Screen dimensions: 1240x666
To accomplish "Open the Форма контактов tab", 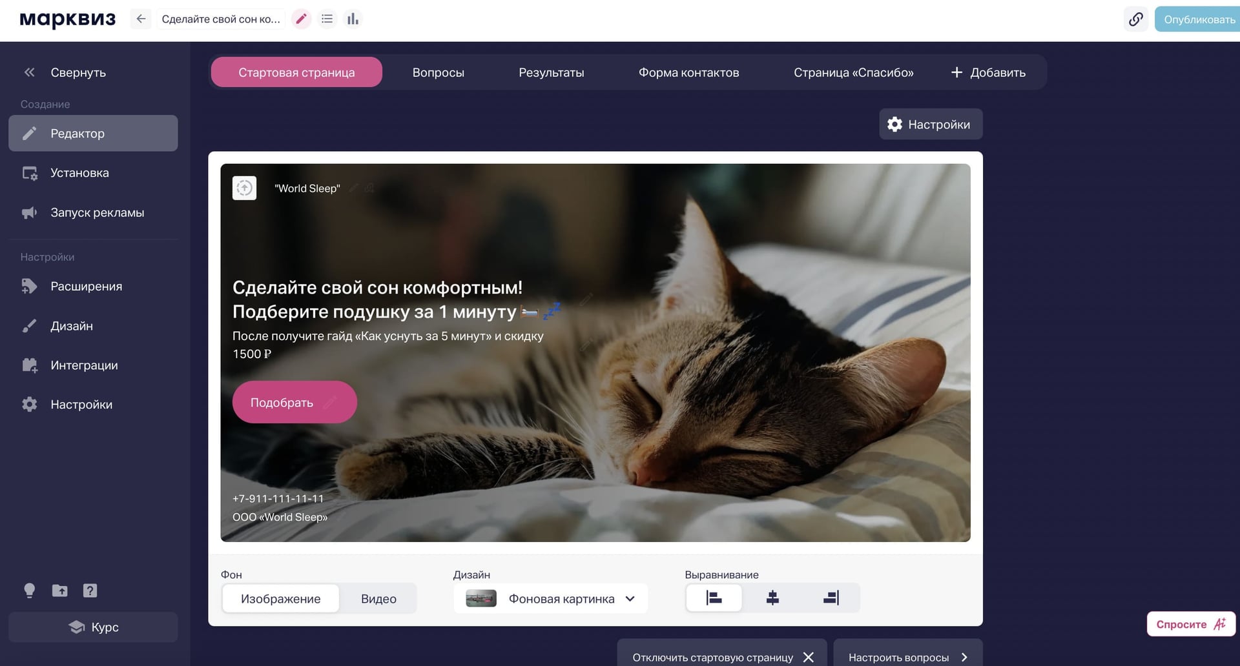I will pos(688,72).
